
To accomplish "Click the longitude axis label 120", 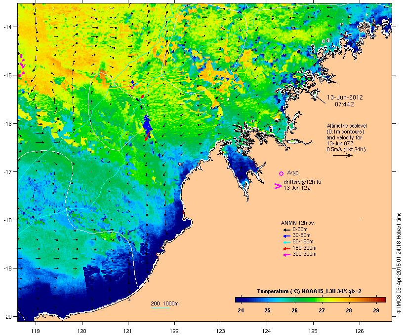I will (82, 331).
